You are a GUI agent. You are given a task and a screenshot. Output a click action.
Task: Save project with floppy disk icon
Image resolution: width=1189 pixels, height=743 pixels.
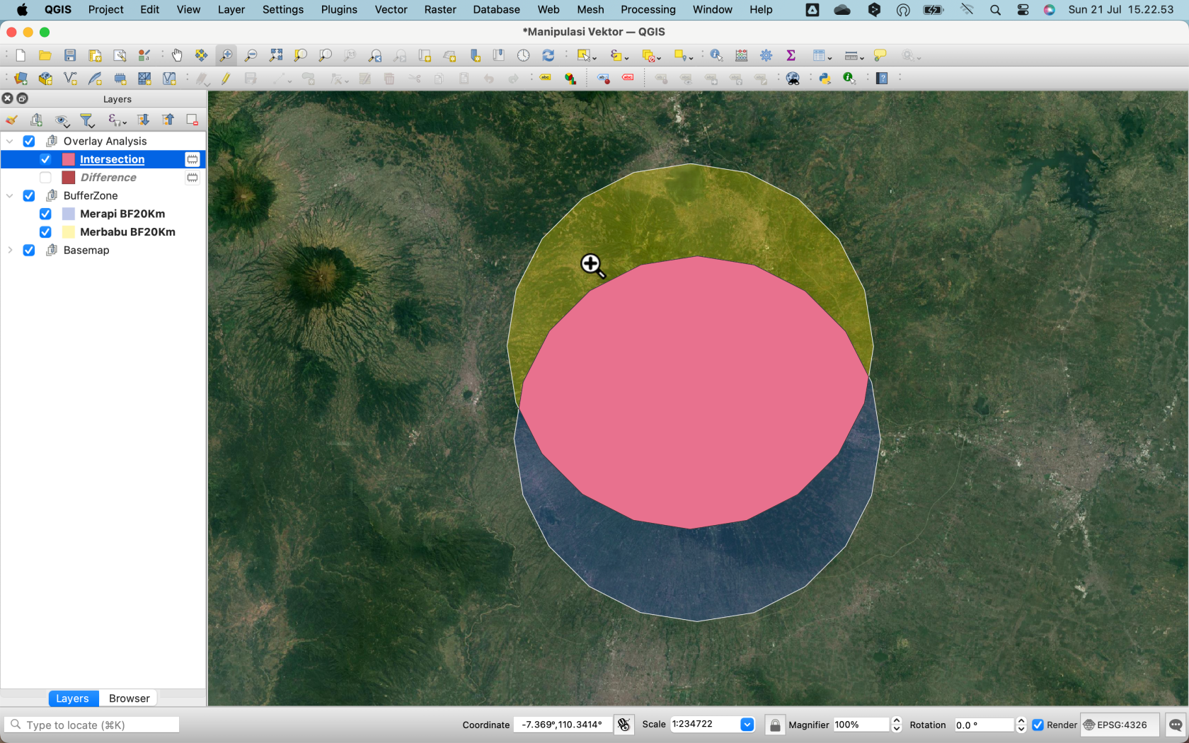[x=70, y=55]
